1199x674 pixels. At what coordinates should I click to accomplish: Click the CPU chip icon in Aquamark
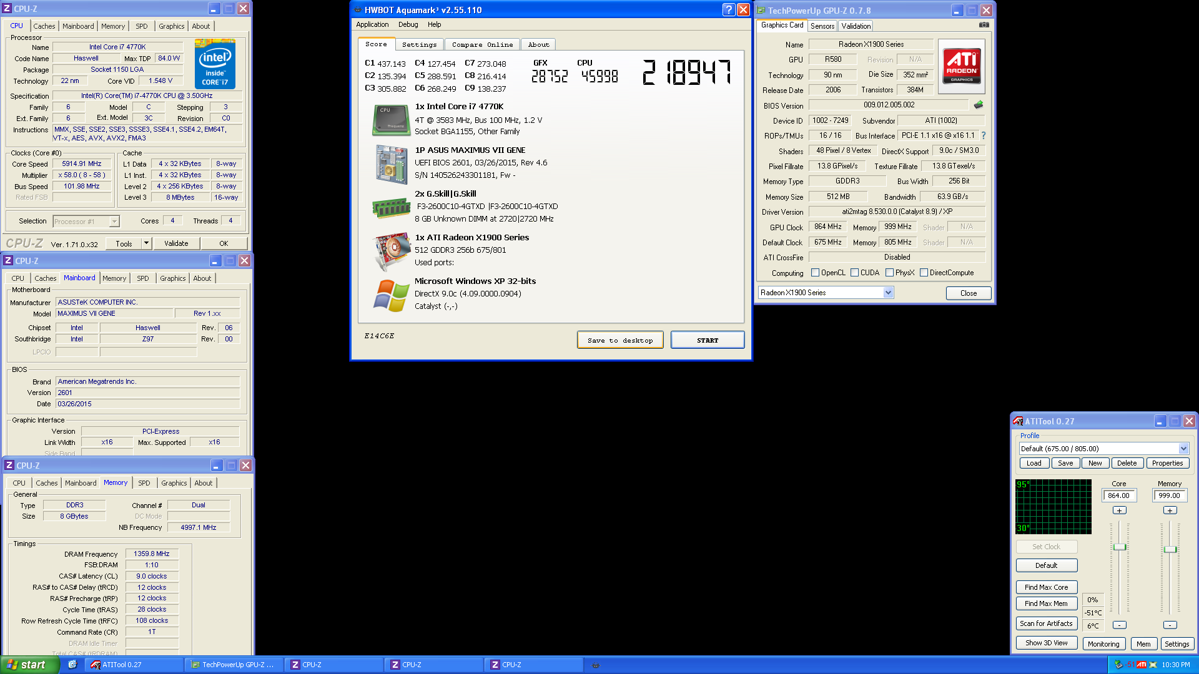click(x=391, y=120)
